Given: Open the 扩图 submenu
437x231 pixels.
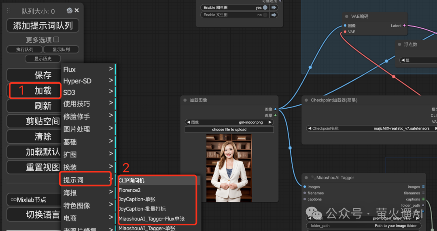Looking at the screenshot, I should coord(88,154).
